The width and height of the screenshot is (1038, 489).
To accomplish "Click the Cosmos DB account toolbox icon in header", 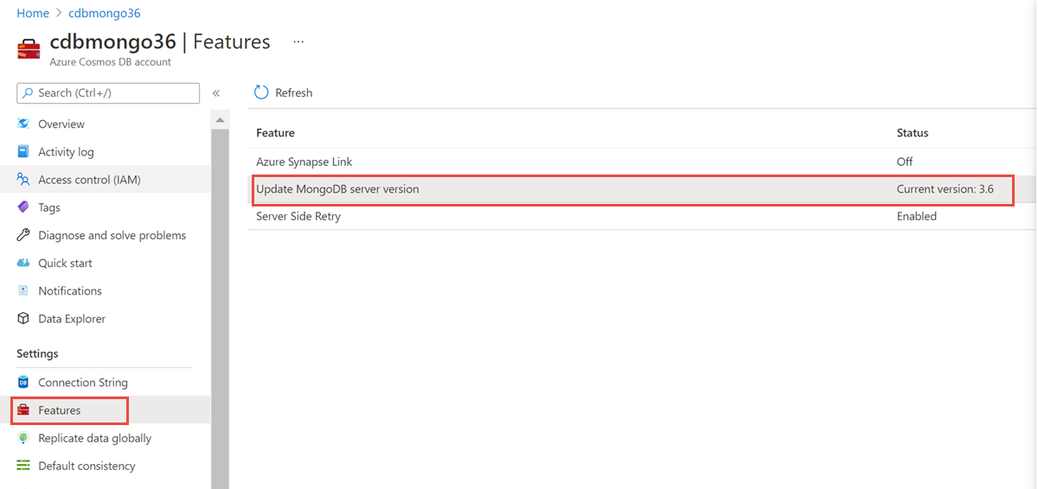I will point(29,49).
